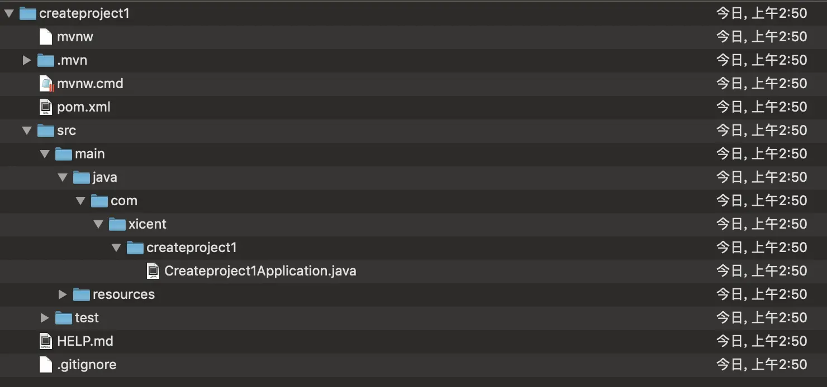The image size is (827, 387).
Task: Click the xicent folder icon
Action: [x=117, y=224]
